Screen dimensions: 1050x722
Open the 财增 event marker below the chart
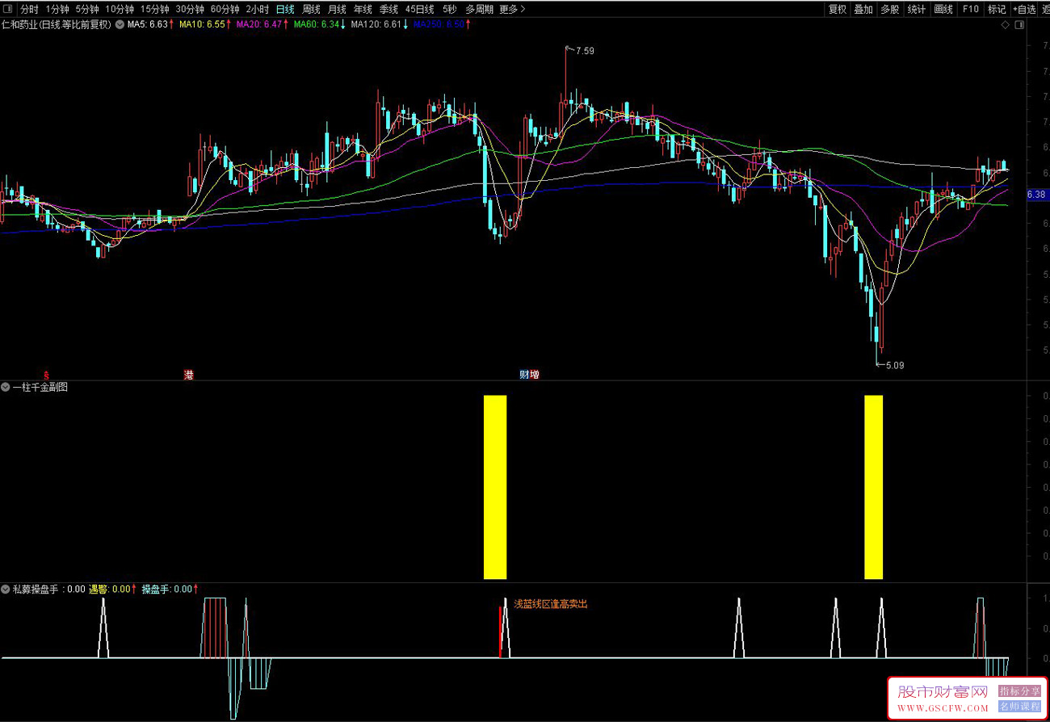click(529, 375)
